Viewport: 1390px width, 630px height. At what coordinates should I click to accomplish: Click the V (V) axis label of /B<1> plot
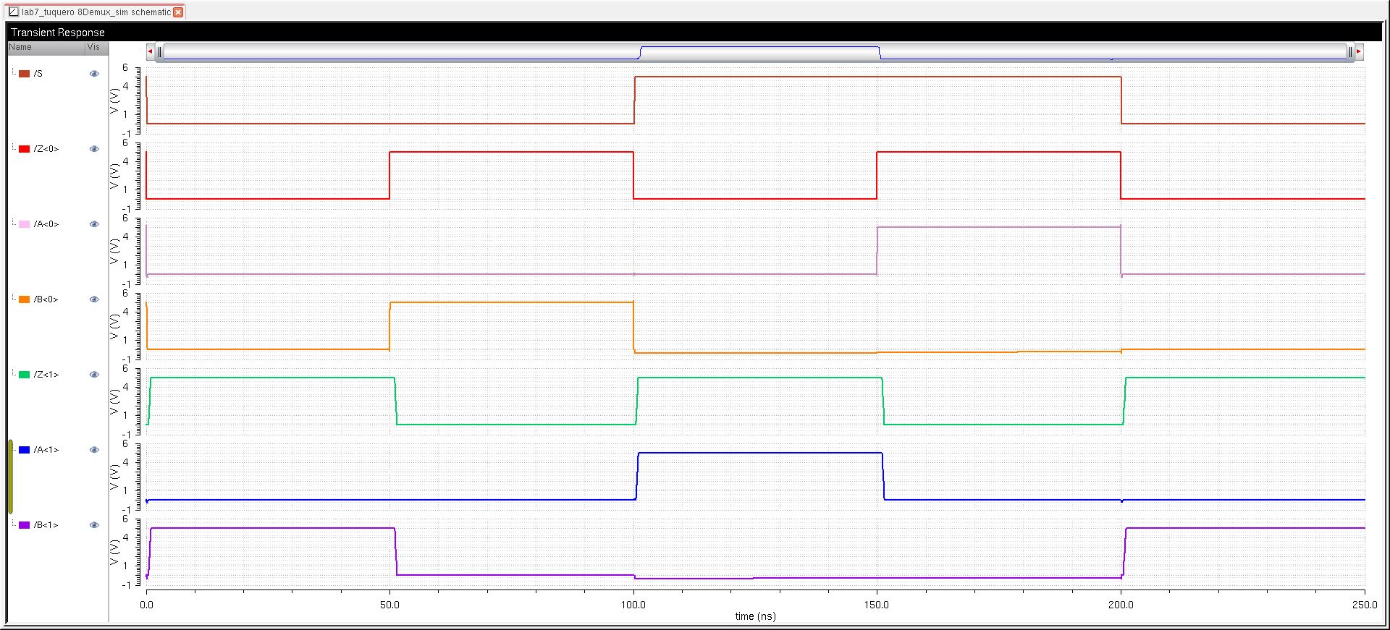[x=114, y=552]
